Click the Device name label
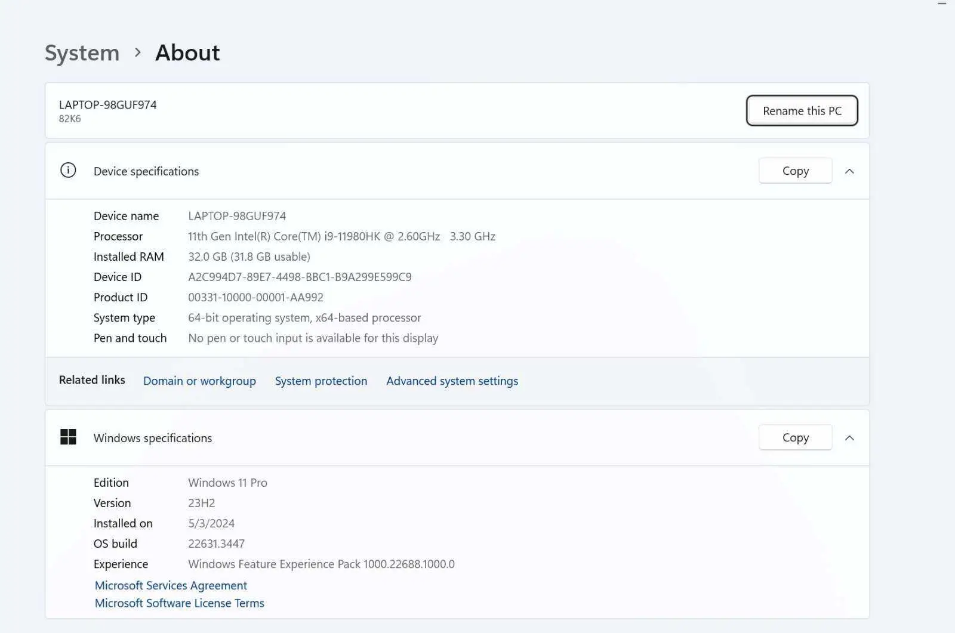The height and width of the screenshot is (633, 955). 127,216
